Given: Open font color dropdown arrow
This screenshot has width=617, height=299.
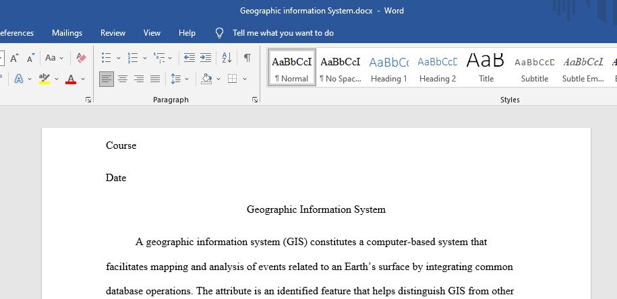Looking at the screenshot, I should click(83, 79).
